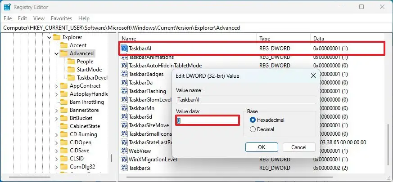Choose the Decimal base radio button
Screen dimensions: 393x182
(x=253, y=129)
